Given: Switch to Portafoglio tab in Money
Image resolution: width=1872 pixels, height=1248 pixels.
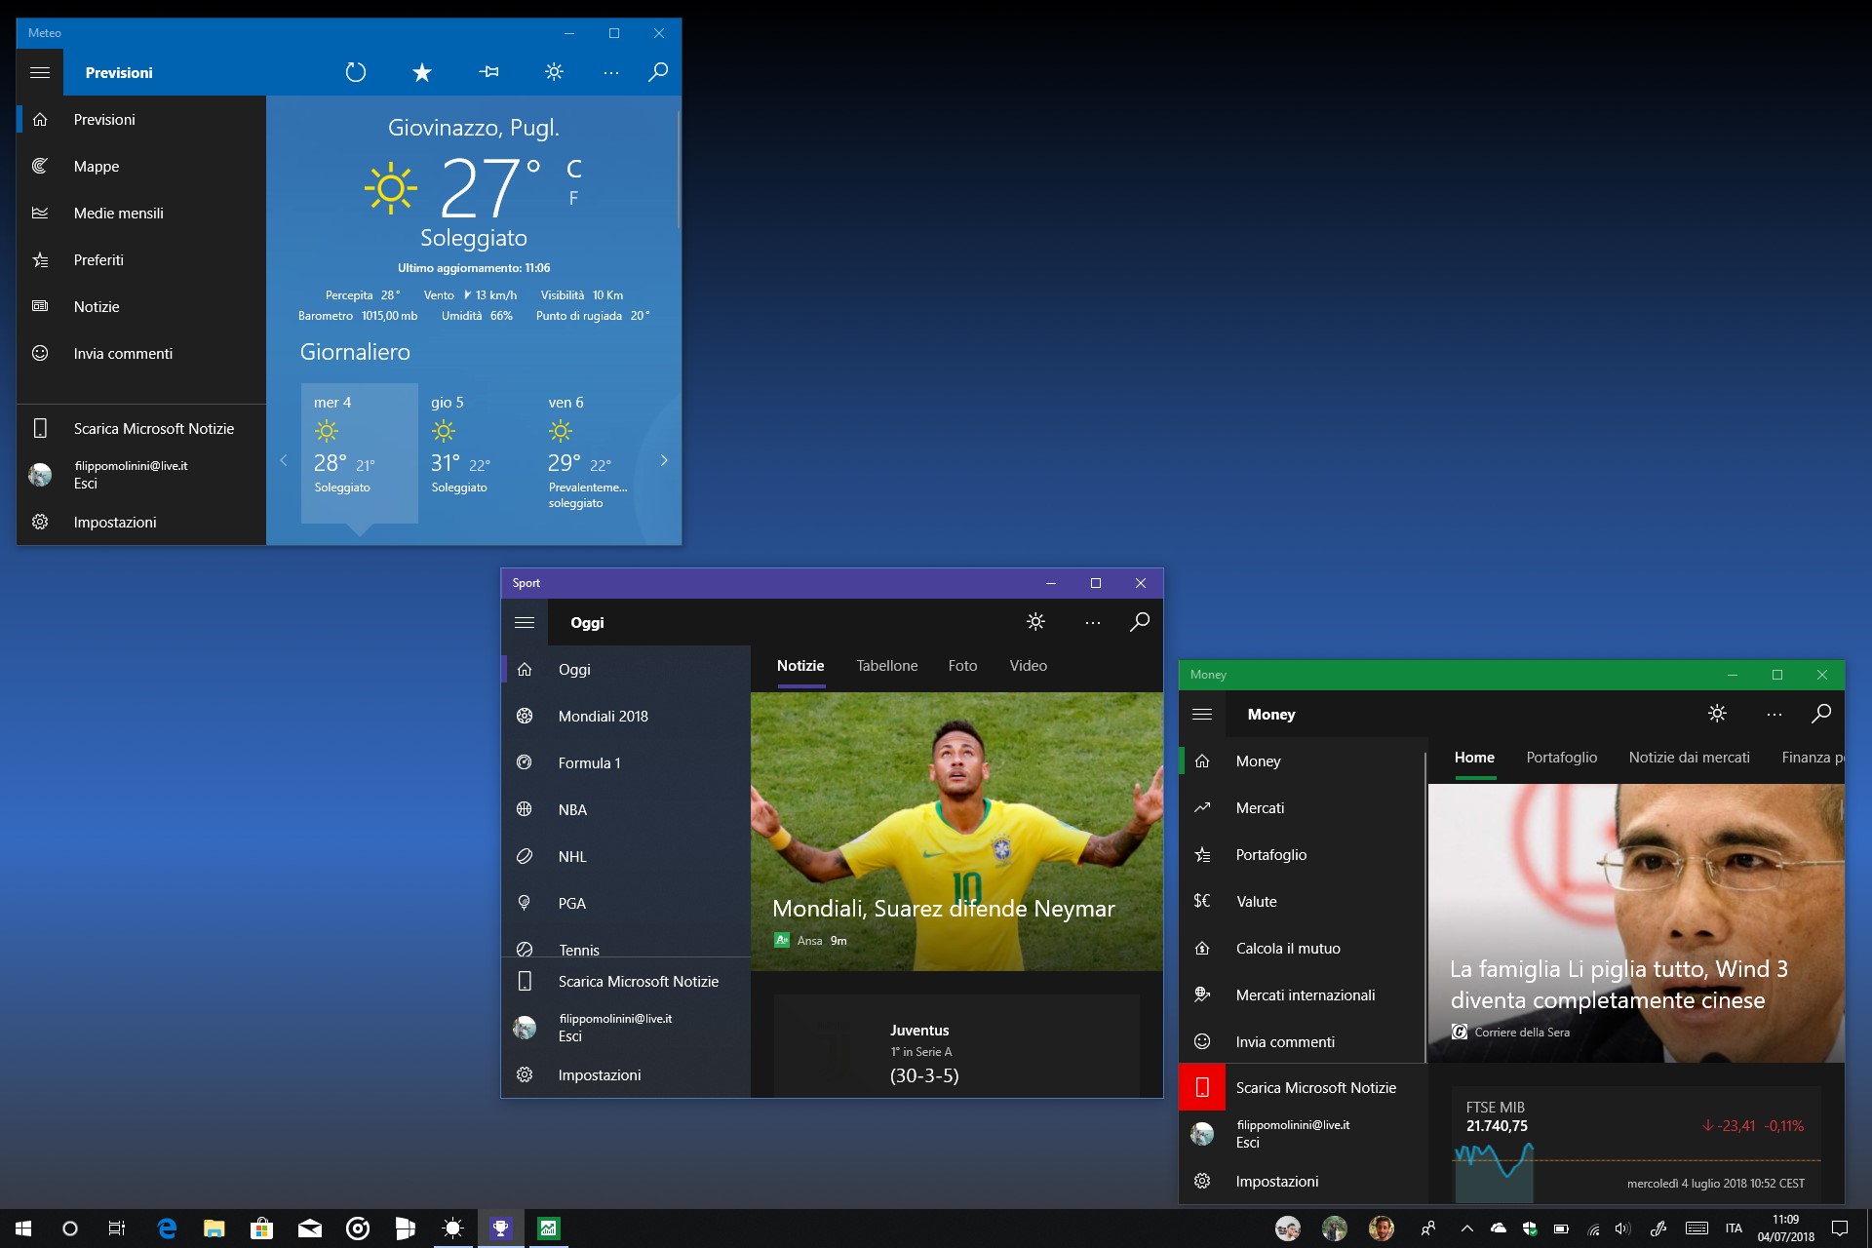Looking at the screenshot, I should [x=1562, y=758].
